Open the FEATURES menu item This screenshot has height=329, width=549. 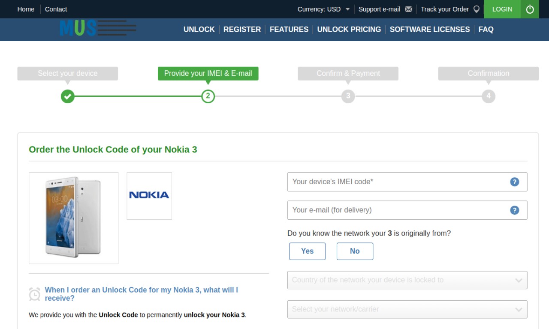(x=289, y=30)
